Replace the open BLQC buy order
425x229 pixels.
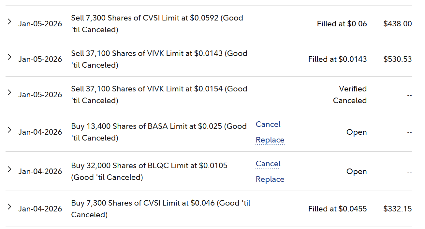pos(270,179)
